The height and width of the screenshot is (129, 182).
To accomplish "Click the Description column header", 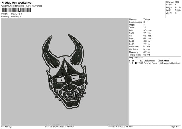I will (x=149, y=61).
